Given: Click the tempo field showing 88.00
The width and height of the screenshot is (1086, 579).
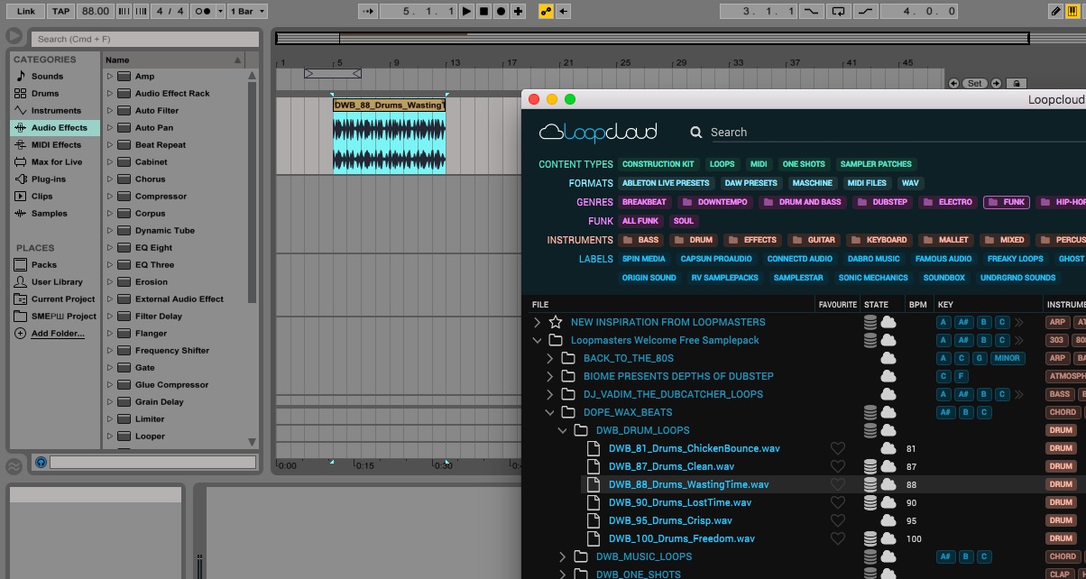Looking at the screenshot, I should 95,11.
